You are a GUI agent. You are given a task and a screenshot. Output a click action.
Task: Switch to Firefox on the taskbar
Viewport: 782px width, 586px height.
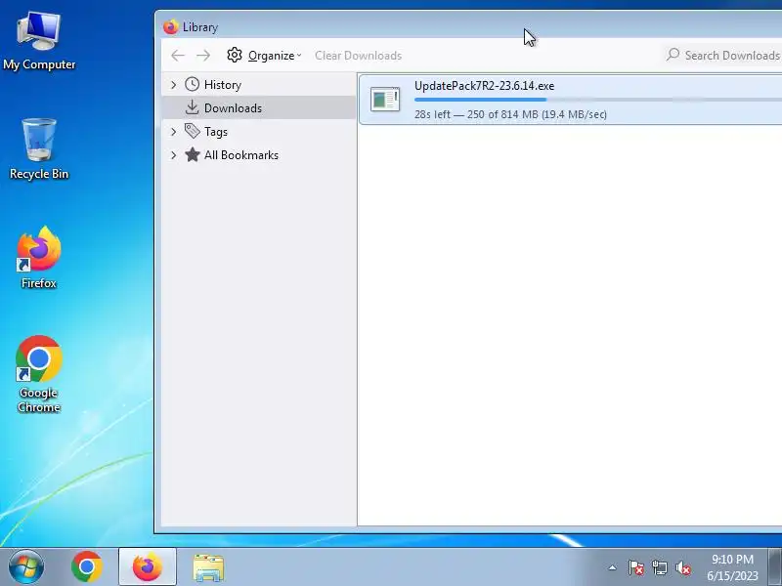148,567
